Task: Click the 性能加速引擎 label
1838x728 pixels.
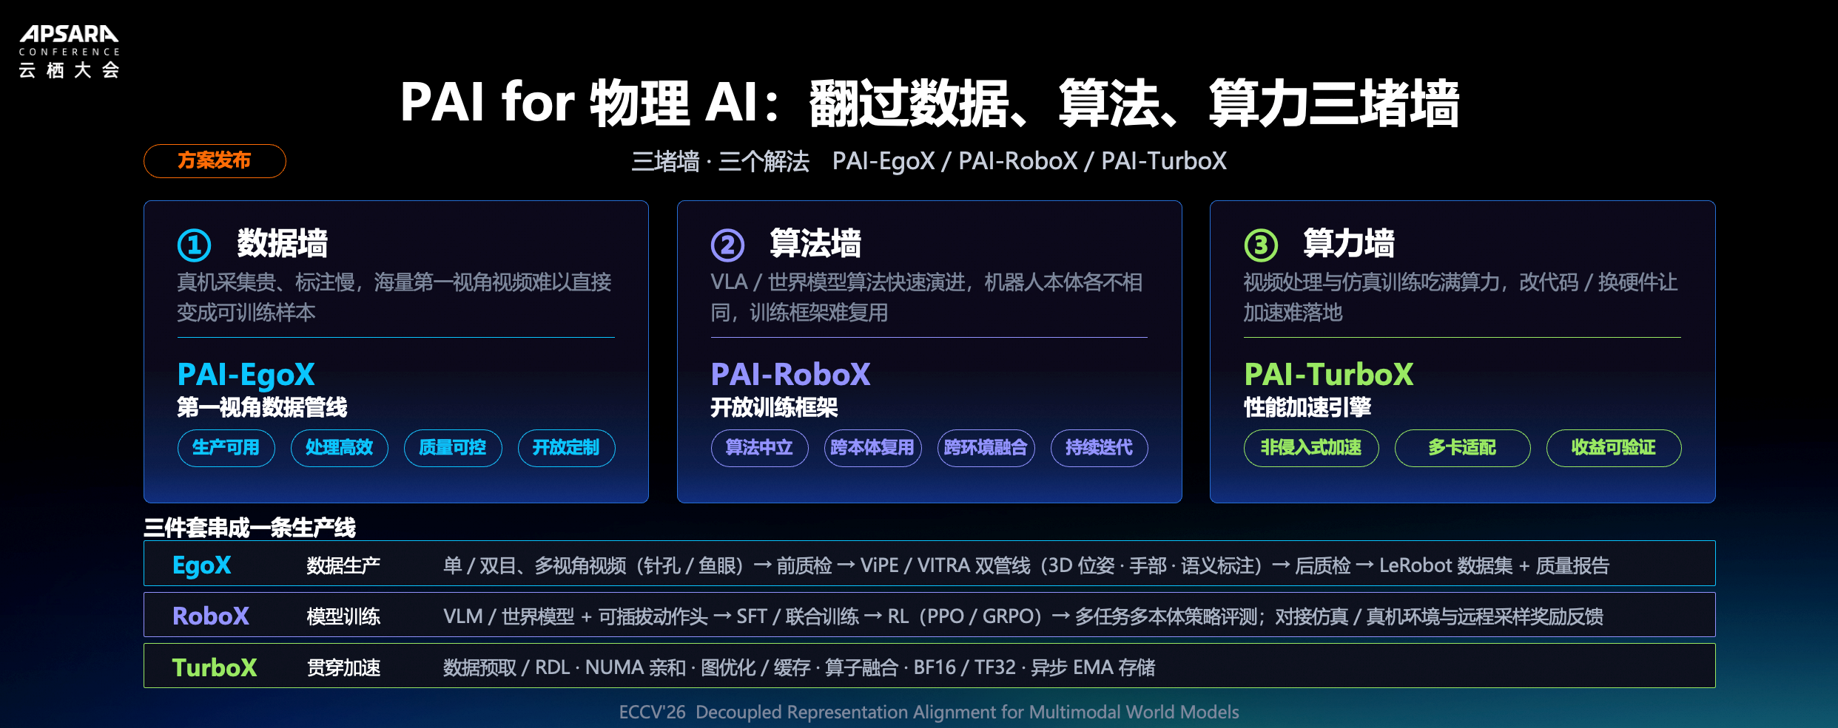Action: click(x=1307, y=407)
